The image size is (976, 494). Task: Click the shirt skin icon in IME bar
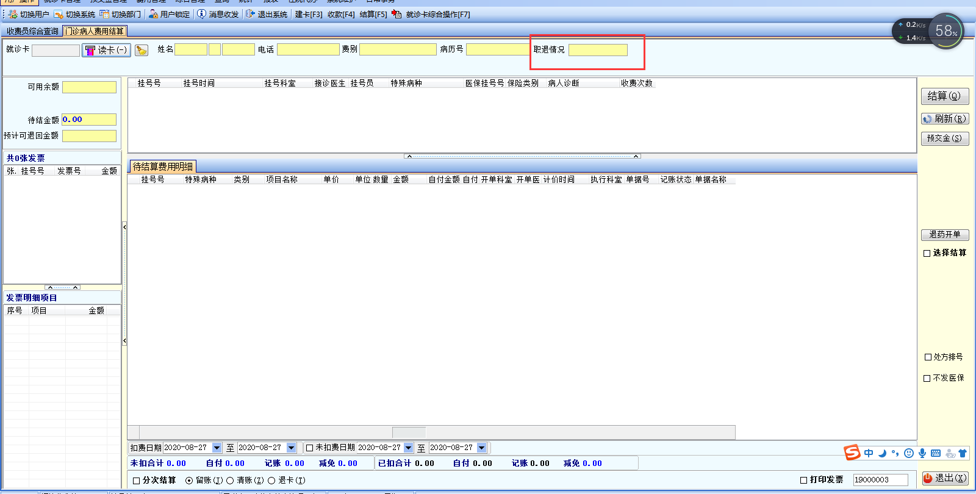click(963, 453)
